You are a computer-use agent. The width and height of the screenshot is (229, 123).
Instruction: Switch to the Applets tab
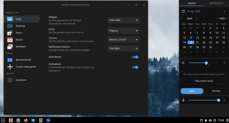[x=192, y=3]
